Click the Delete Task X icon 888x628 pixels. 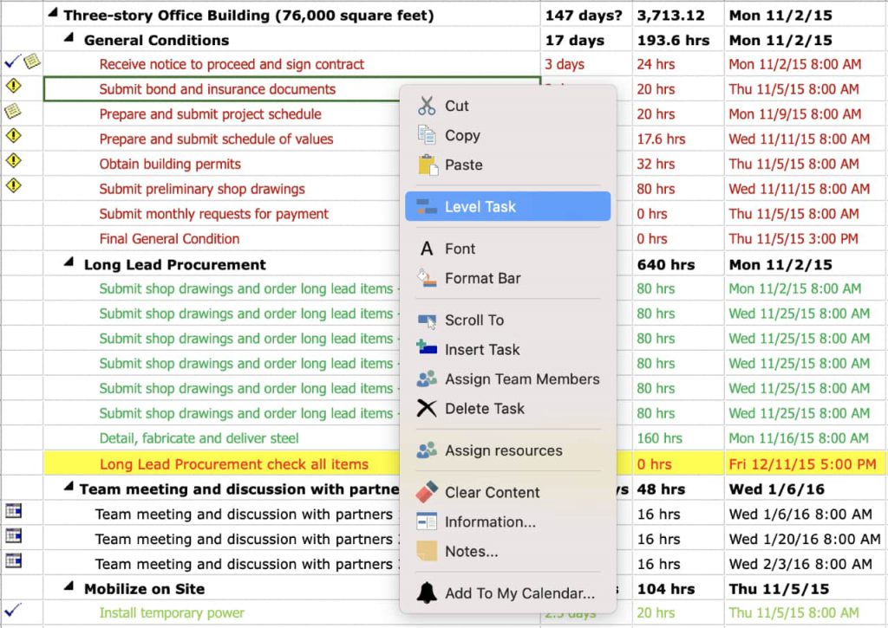pos(428,409)
